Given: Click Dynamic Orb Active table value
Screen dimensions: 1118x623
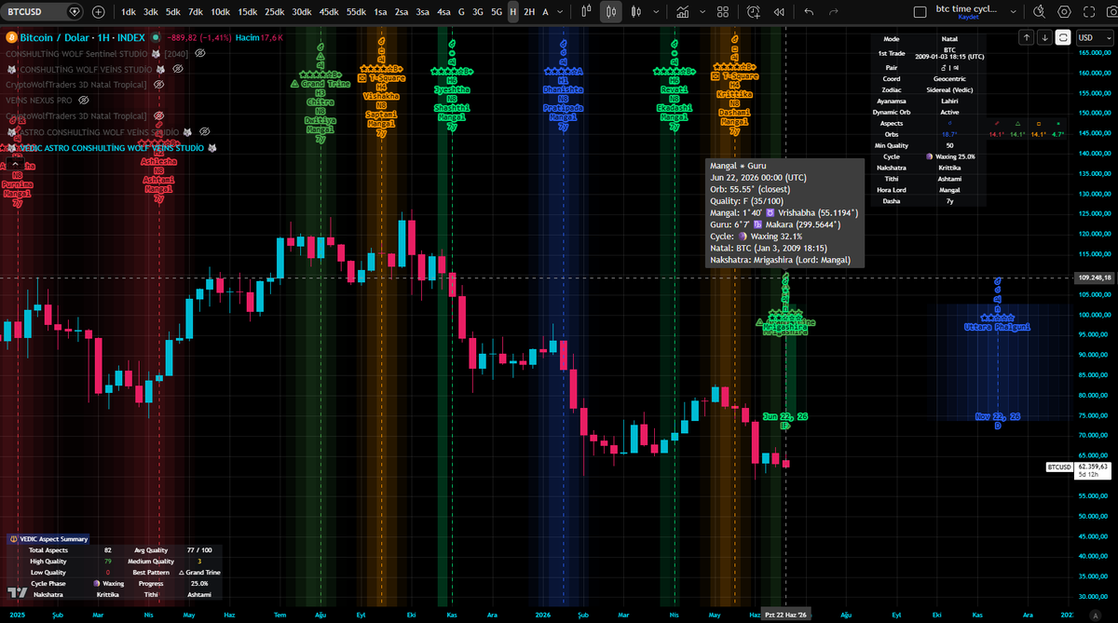Looking at the screenshot, I should pos(949,112).
